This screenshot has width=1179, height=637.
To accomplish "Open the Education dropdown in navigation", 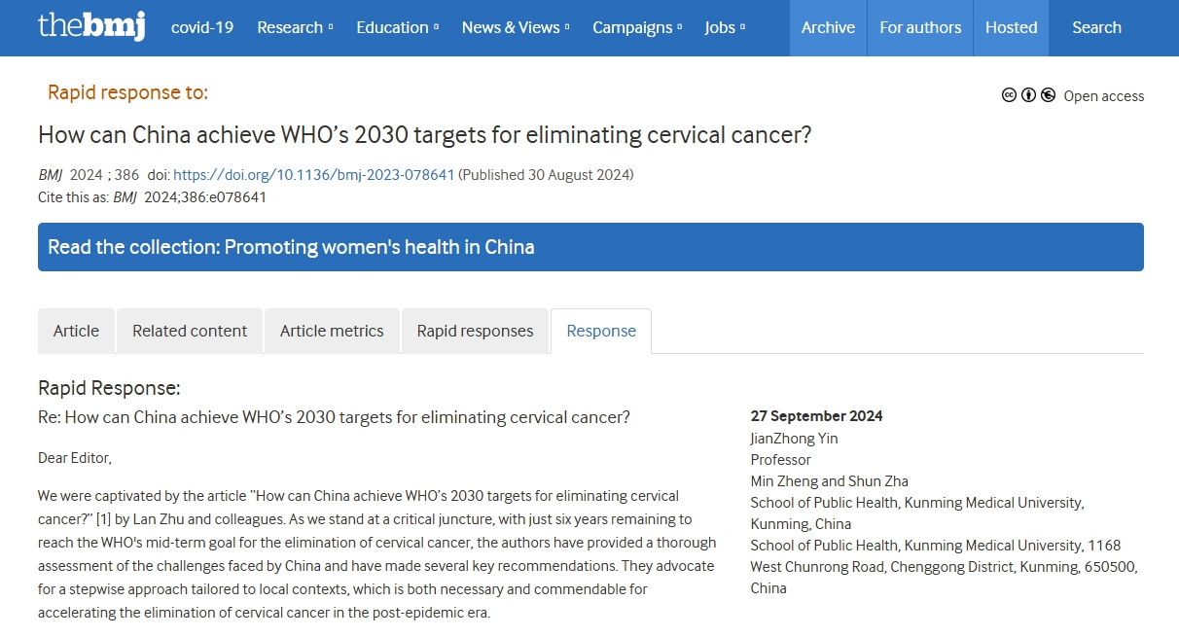I will point(397,27).
